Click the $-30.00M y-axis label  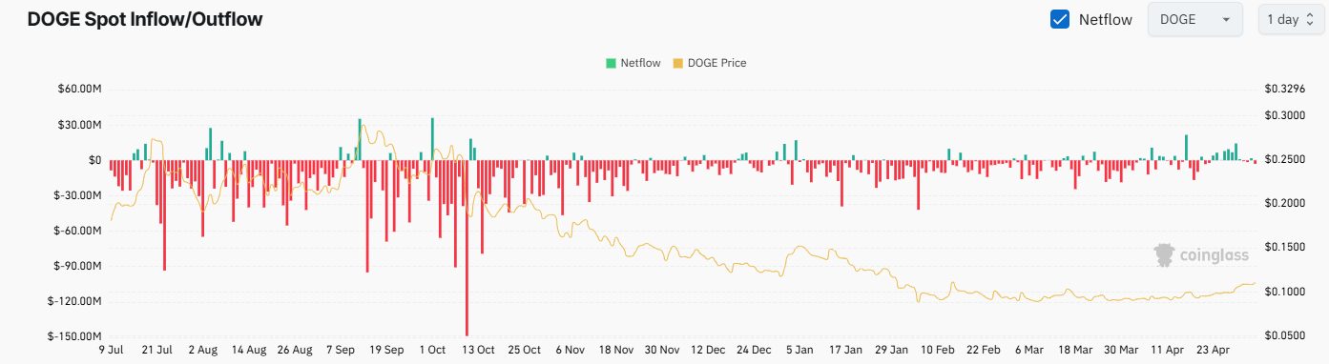coord(78,195)
